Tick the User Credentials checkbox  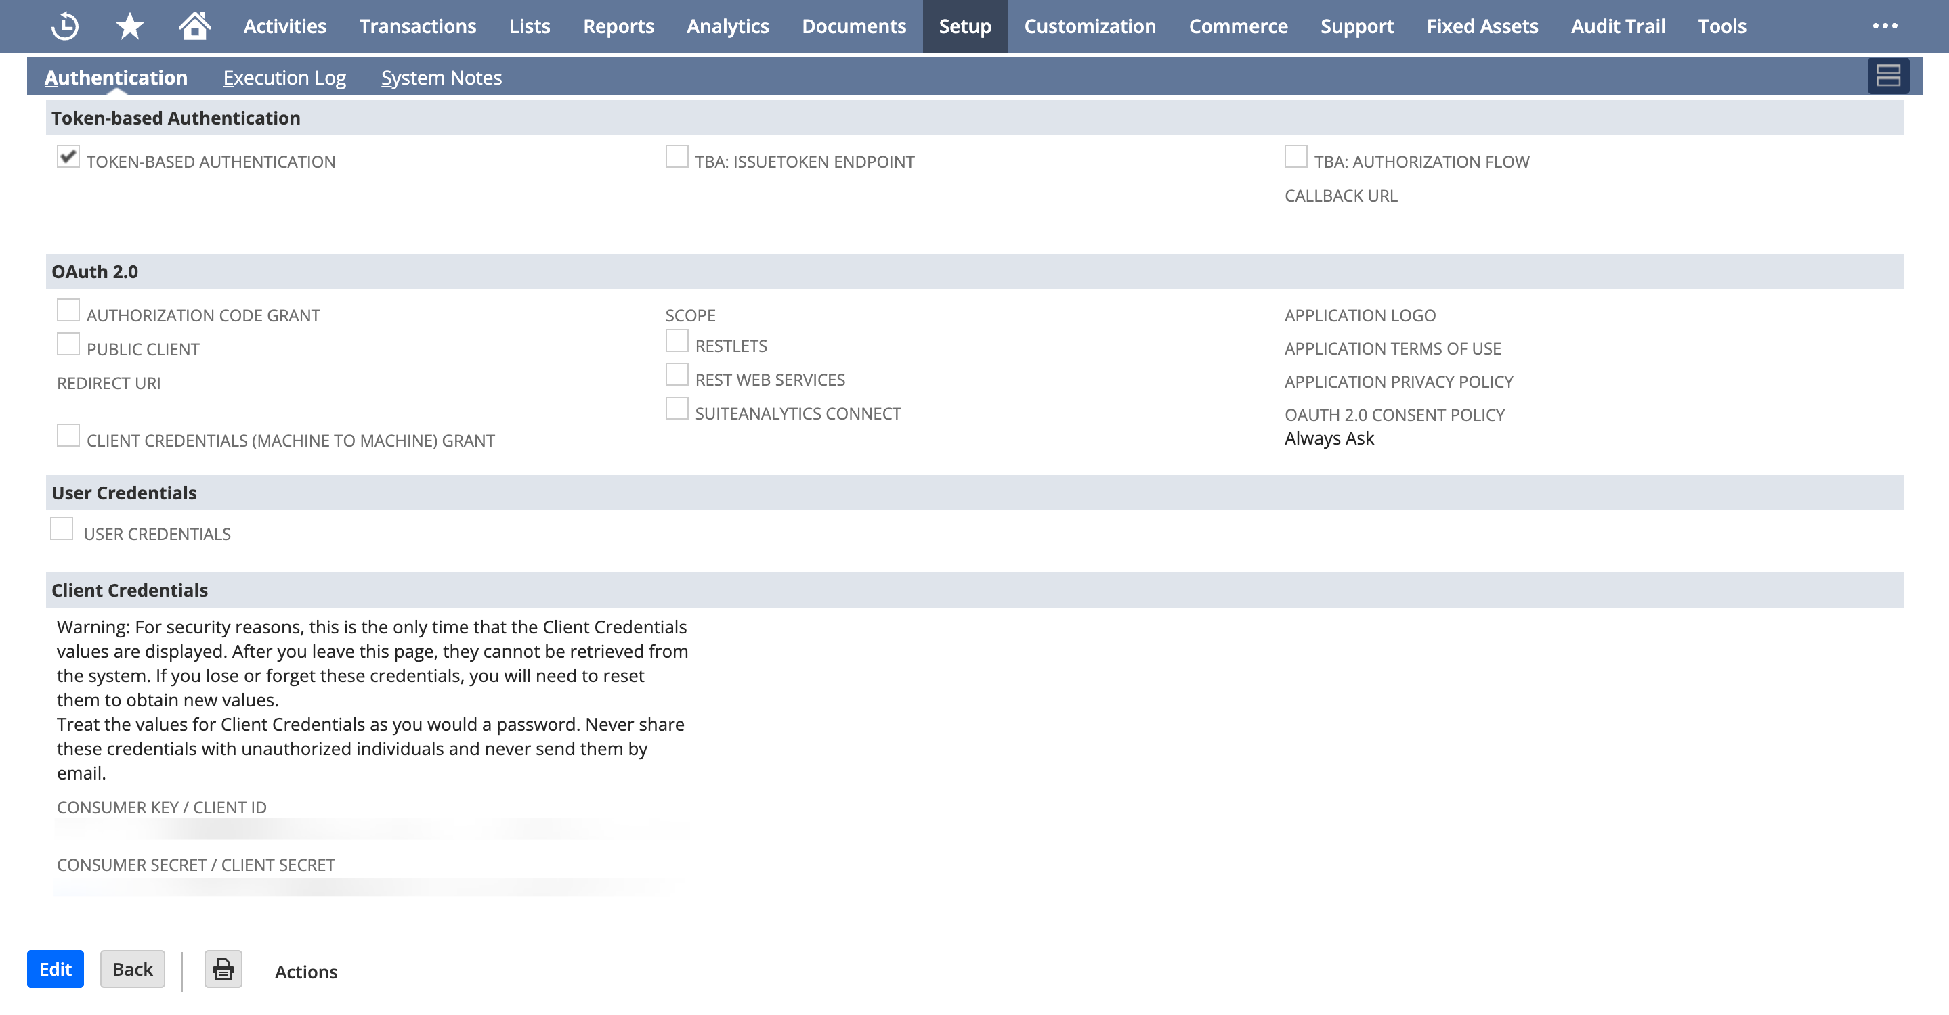(62, 529)
